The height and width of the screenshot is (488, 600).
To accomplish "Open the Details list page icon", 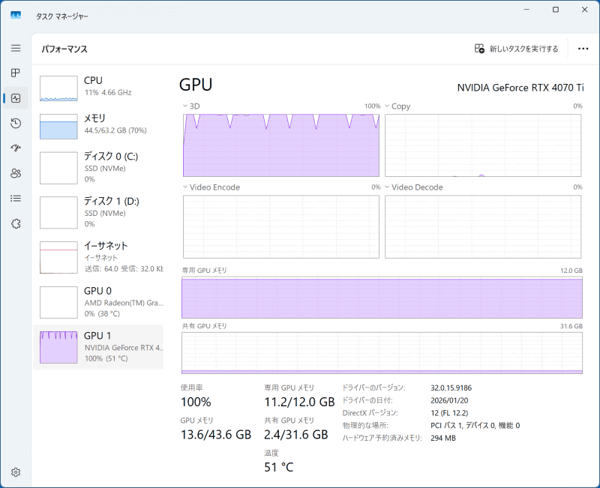I will [x=16, y=199].
